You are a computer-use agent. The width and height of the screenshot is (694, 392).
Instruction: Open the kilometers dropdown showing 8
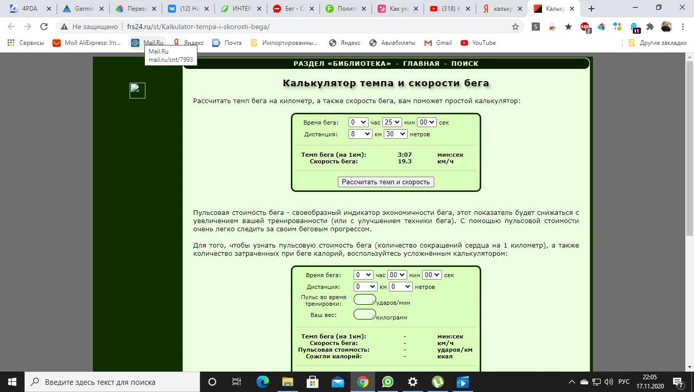[360, 134]
